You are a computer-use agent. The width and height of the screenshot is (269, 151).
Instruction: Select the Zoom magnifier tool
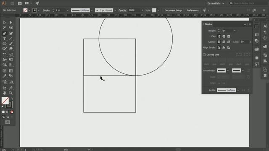[11, 93]
